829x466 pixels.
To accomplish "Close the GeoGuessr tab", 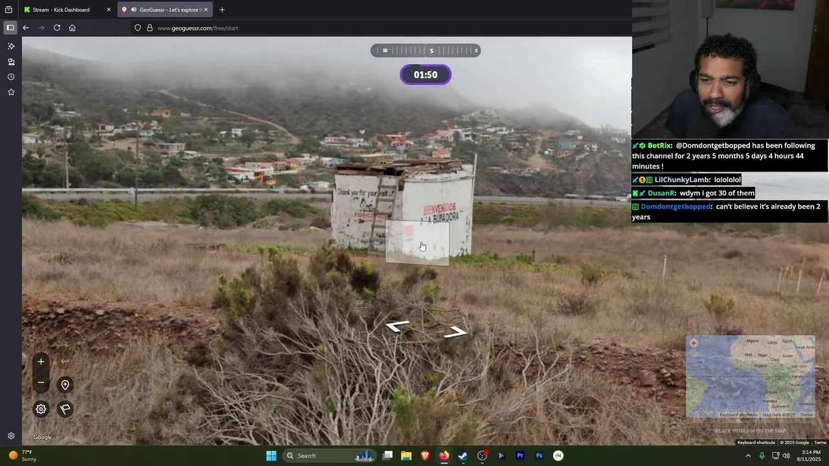I will pyautogui.click(x=206, y=10).
